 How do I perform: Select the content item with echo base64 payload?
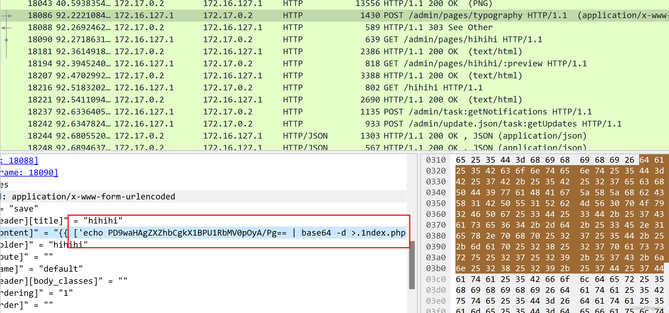(x=203, y=233)
